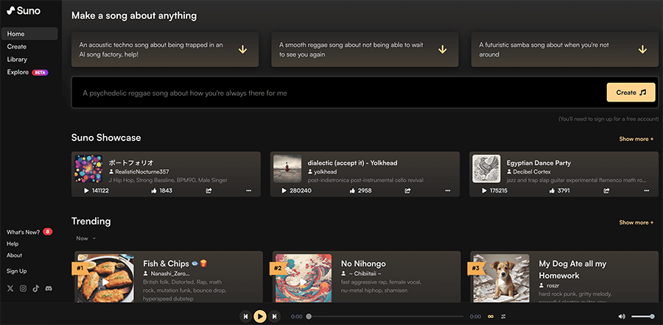Screen dimensions: 663x325
Task: Click the Suno logo
Action: [x=24, y=11]
